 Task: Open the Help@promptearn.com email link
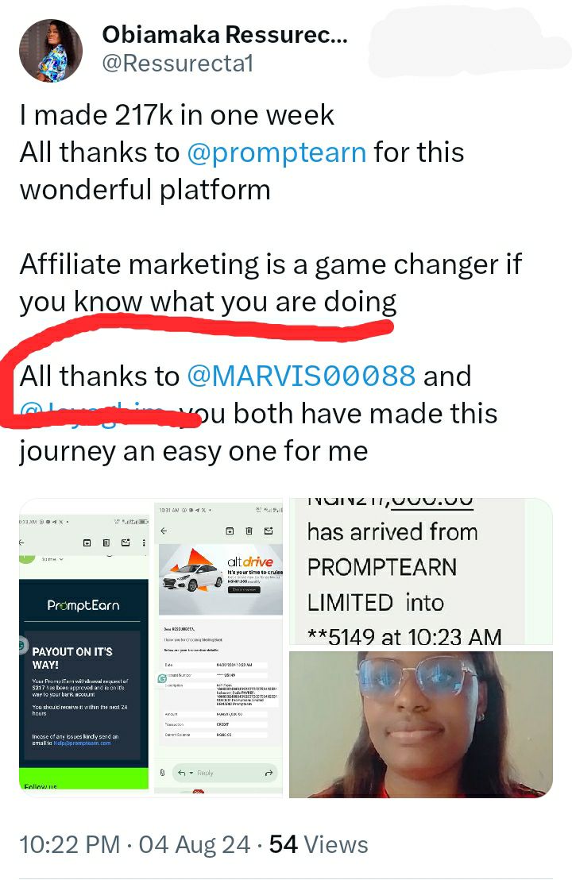pyautogui.click(x=82, y=743)
